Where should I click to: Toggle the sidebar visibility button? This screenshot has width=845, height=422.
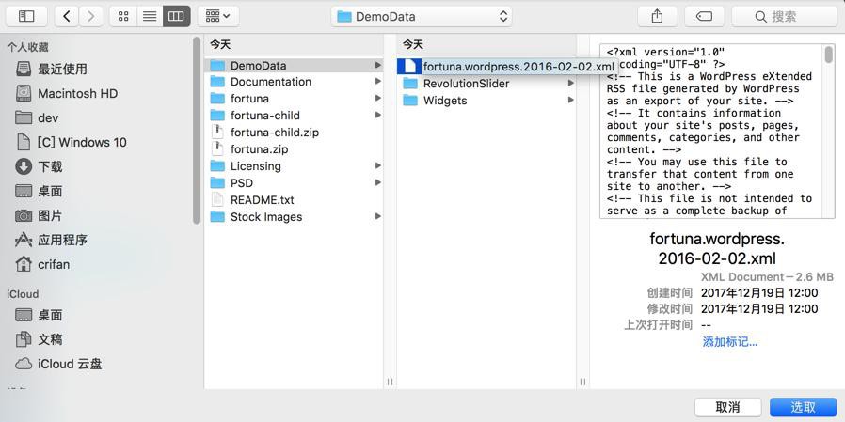pyautogui.click(x=26, y=16)
